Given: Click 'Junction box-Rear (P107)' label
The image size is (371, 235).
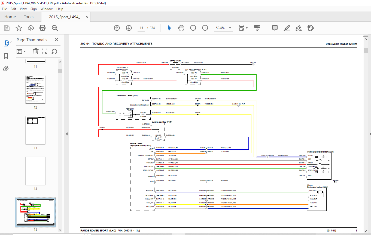Looking at the screenshot, I should 162,122.
